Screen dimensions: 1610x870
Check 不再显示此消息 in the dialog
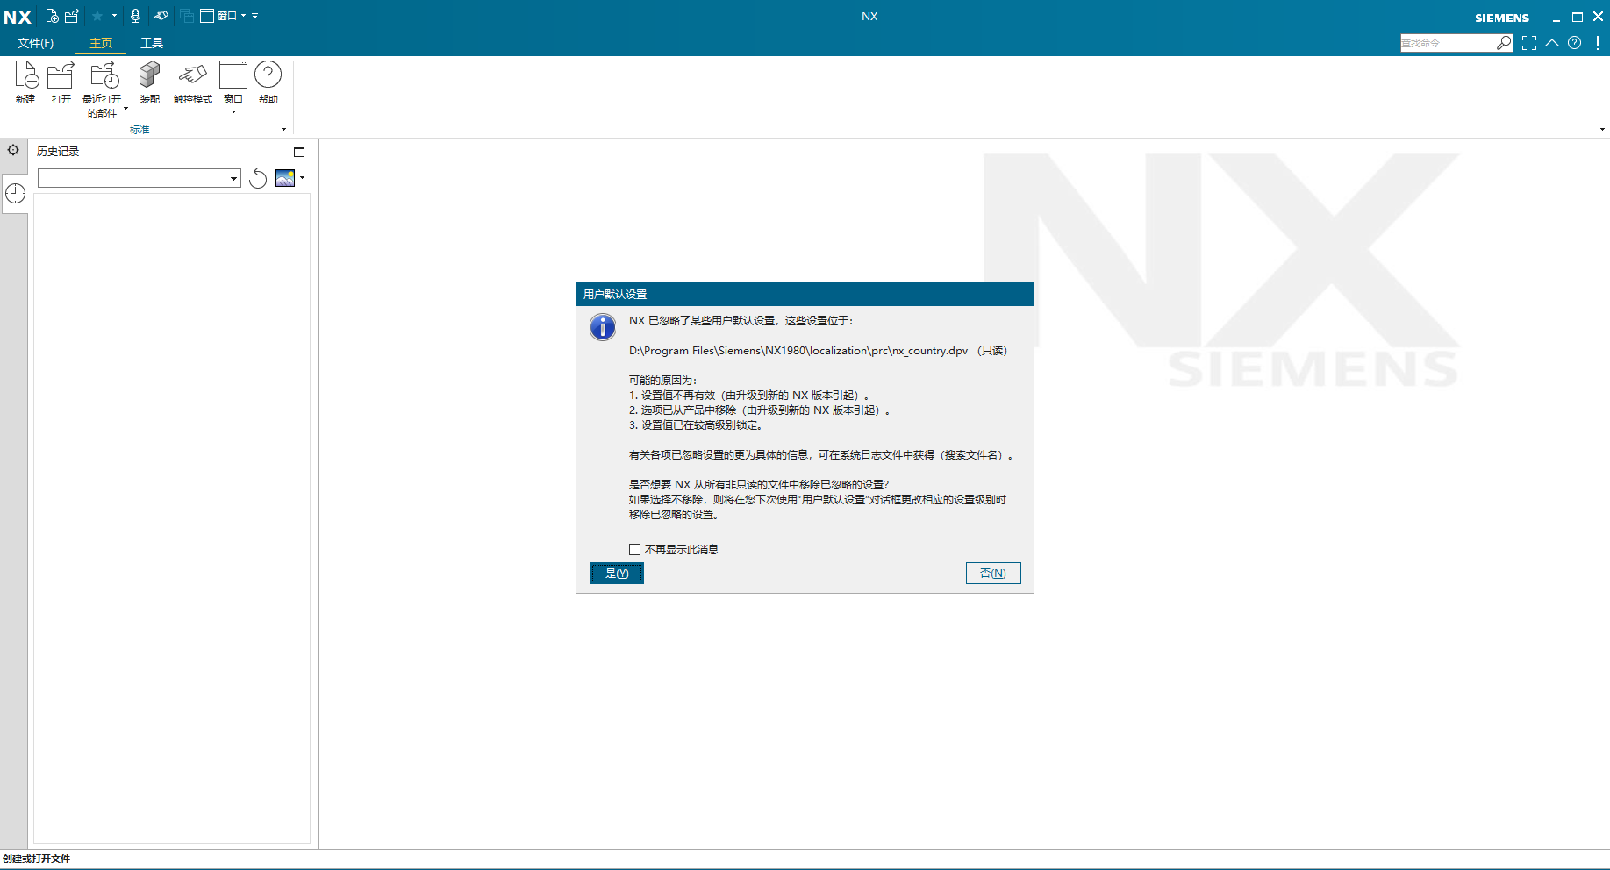tap(634, 549)
